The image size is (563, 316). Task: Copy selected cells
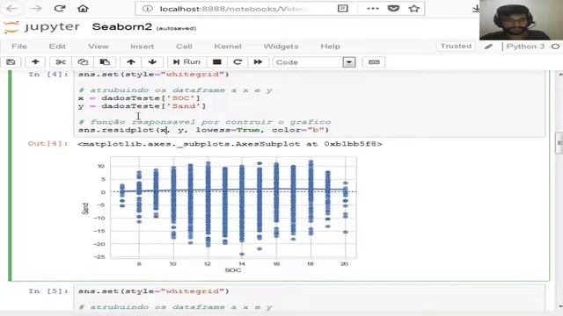(83, 62)
